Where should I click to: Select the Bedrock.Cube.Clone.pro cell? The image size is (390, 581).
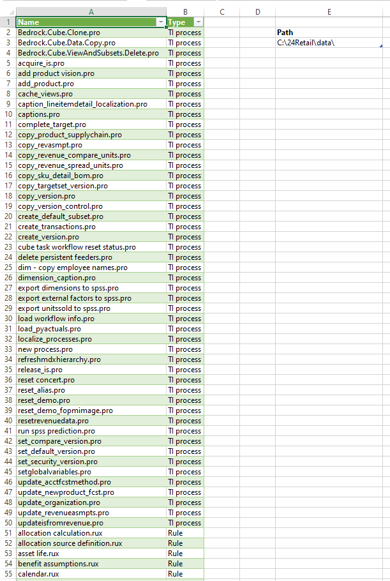59,33
